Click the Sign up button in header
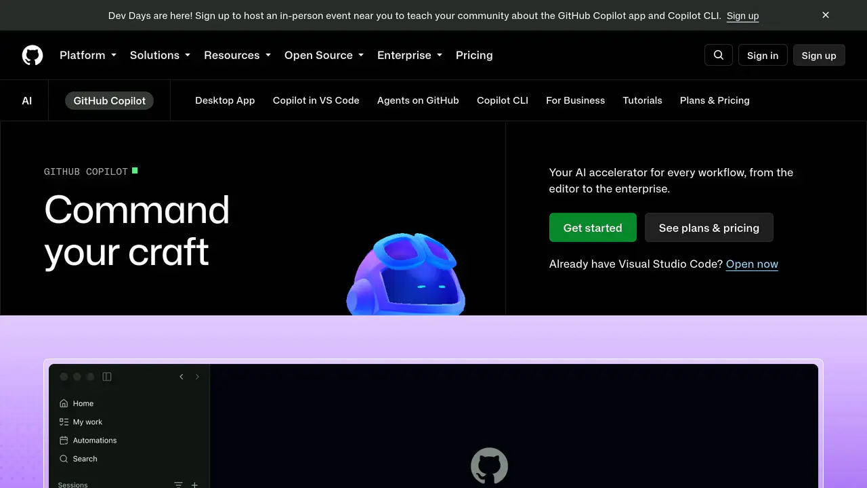 tap(819, 55)
